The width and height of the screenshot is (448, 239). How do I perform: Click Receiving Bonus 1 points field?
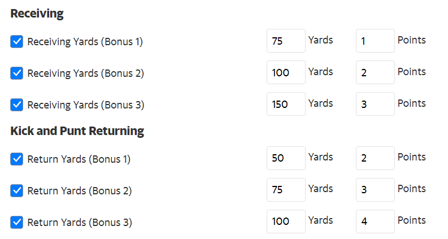375,41
